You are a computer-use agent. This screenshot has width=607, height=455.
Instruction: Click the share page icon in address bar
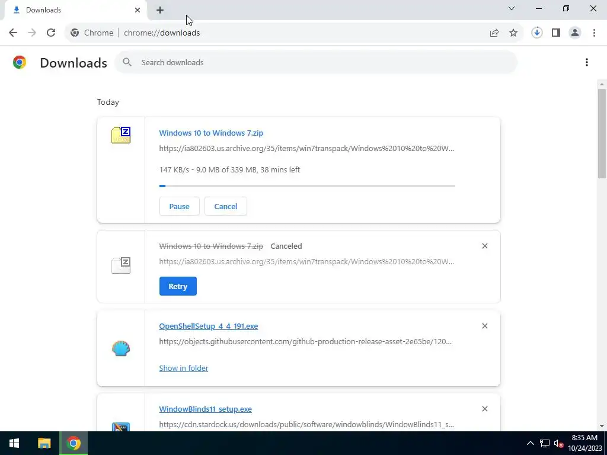494,33
